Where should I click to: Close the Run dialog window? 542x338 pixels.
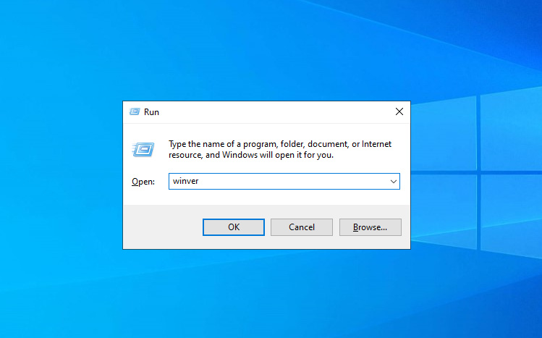point(399,111)
